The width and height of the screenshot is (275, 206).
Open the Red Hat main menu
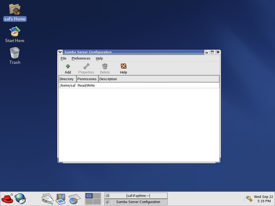(7, 199)
